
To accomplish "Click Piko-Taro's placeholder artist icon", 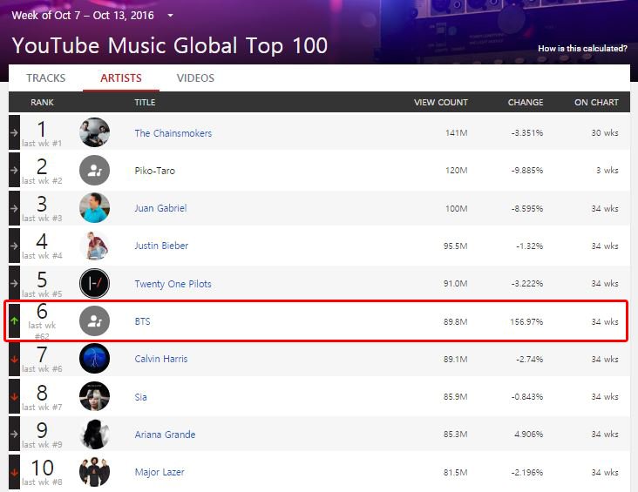I will (94, 171).
